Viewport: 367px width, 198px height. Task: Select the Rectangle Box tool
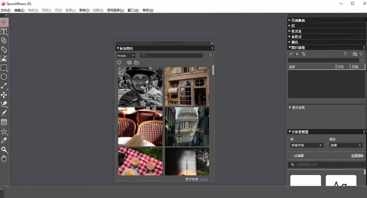(4, 68)
